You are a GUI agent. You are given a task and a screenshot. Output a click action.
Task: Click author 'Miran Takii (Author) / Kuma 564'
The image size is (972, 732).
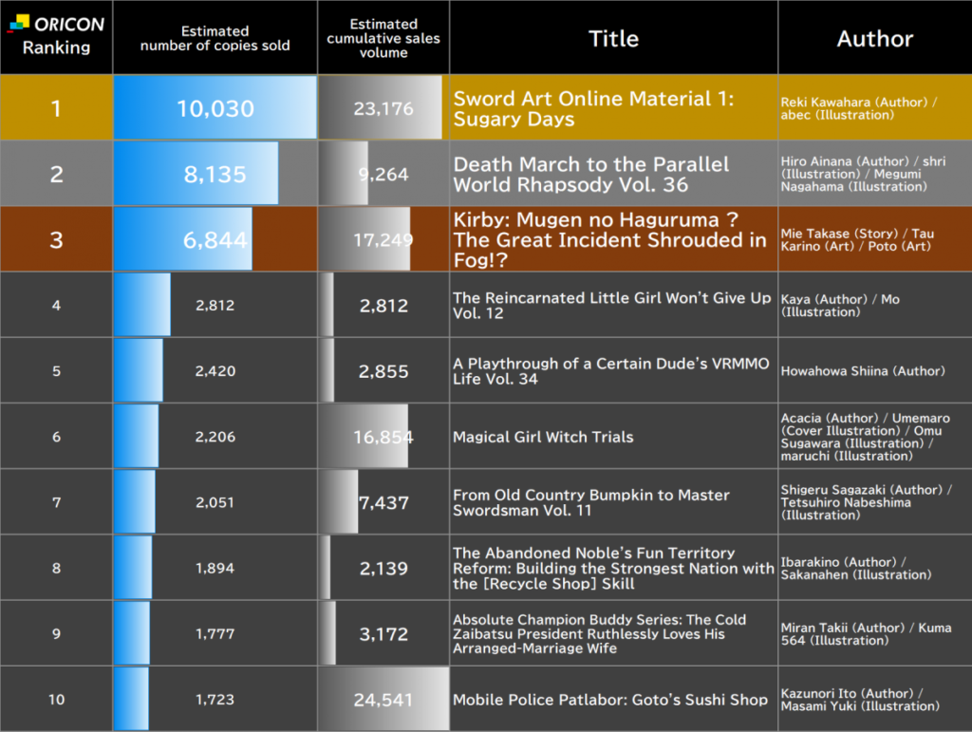point(866,634)
